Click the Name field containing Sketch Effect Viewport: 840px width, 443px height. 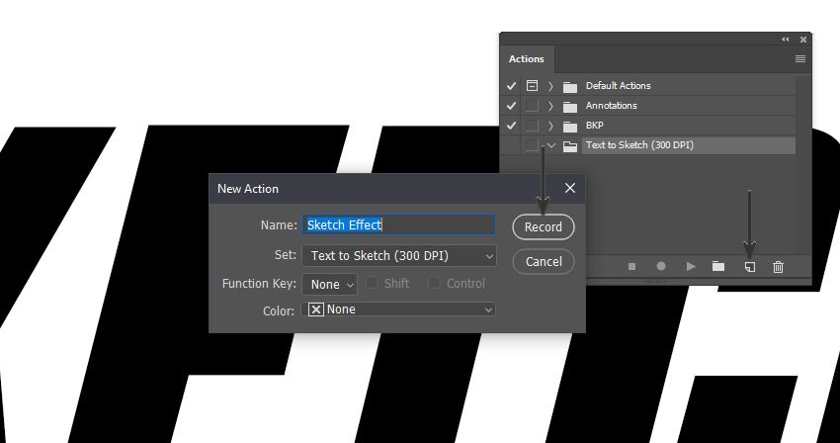point(399,224)
